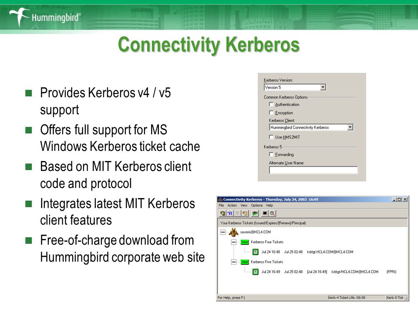Viewport: 418px width, 314px height.
Task: Click the Your Kerberos Tickets column header
Action: pyautogui.click(x=313, y=223)
